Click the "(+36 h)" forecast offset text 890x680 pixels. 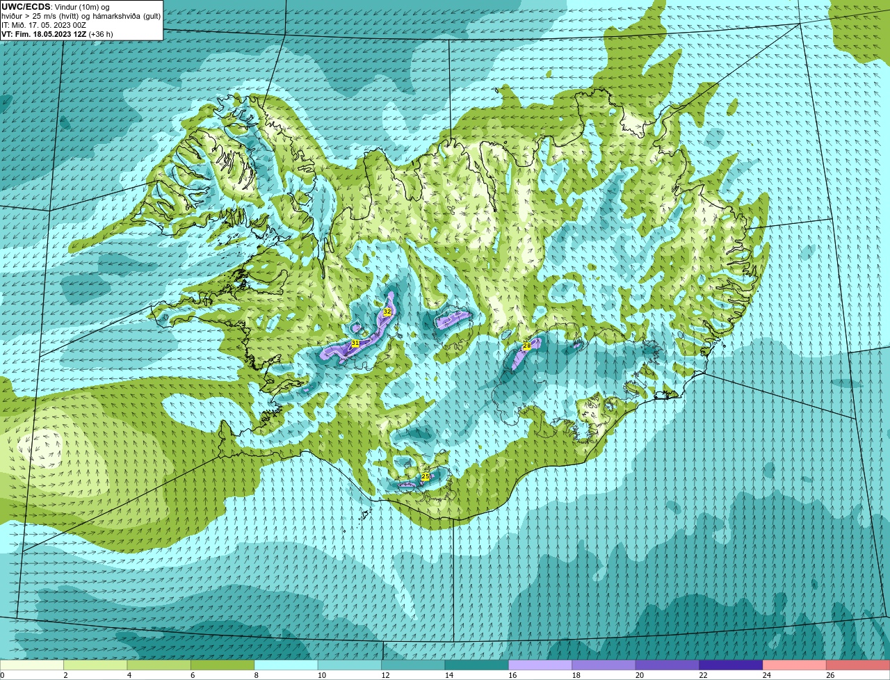(101, 34)
